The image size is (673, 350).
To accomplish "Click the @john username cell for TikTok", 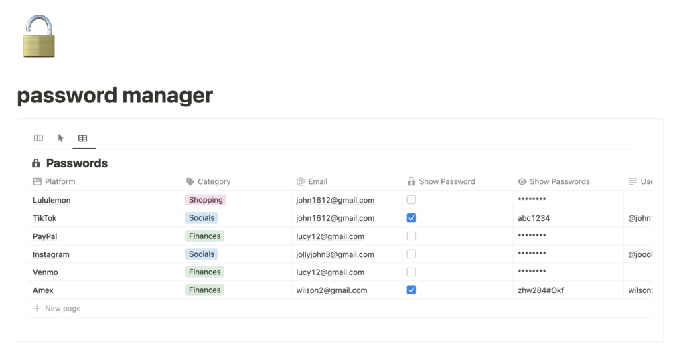I will point(640,218).
